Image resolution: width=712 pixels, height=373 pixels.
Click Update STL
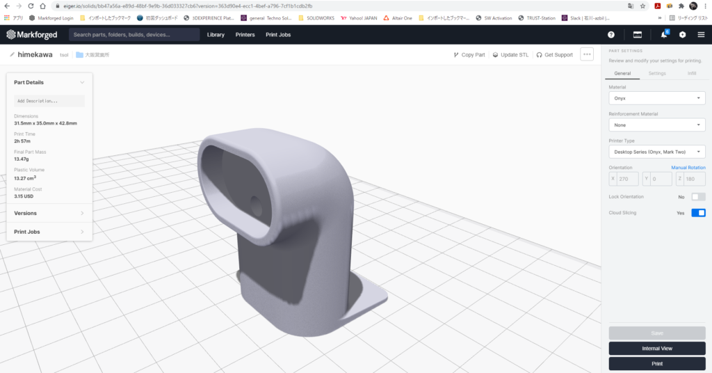[510, 54]
